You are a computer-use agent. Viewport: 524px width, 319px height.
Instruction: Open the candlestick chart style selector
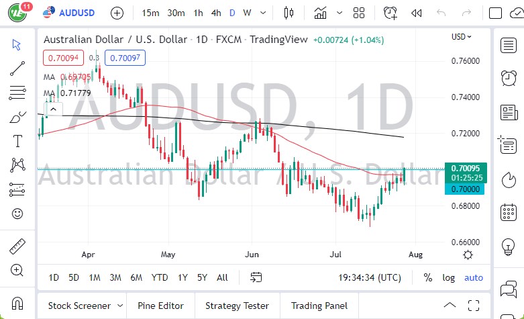point(289,13)
